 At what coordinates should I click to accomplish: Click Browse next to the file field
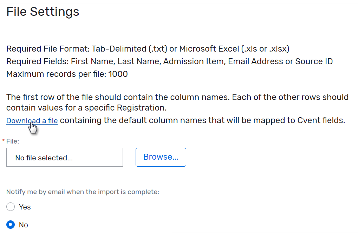tap(161, 157)
